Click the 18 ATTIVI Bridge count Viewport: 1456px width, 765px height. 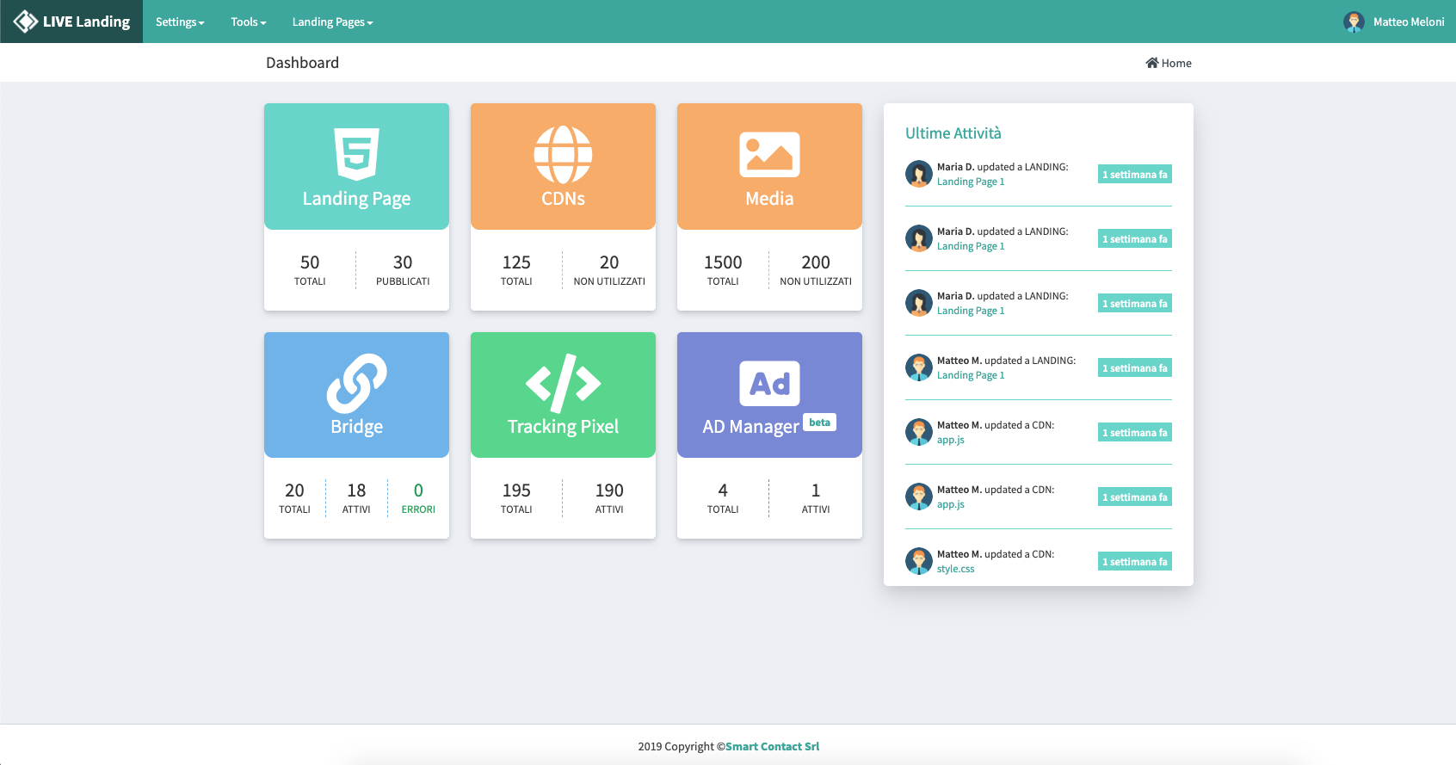tap(356, 497)
